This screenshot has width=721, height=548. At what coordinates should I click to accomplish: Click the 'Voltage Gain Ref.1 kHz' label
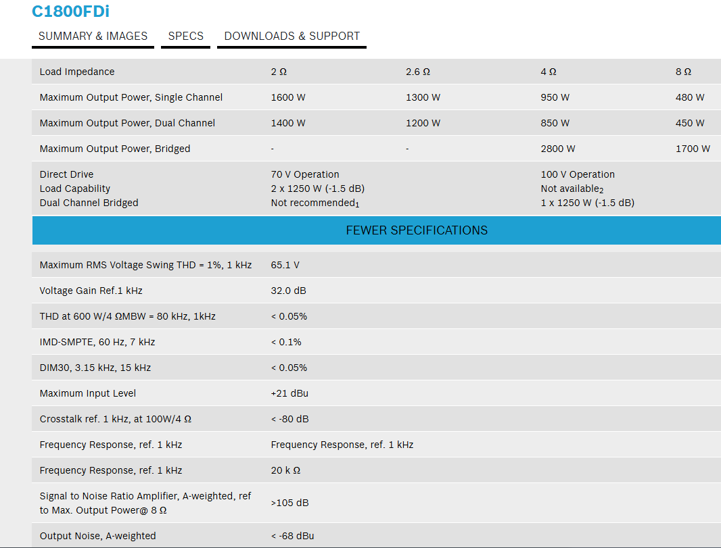click(x=91, y=291)
